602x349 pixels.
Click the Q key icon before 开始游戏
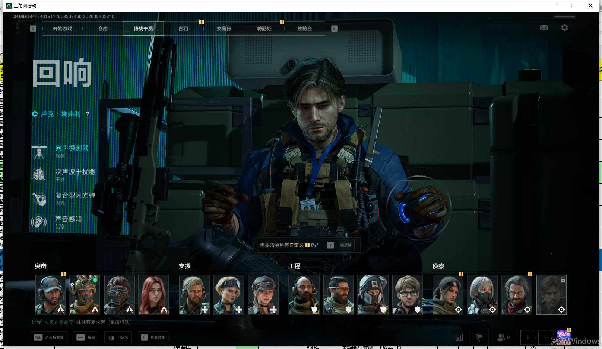[33, 29]
